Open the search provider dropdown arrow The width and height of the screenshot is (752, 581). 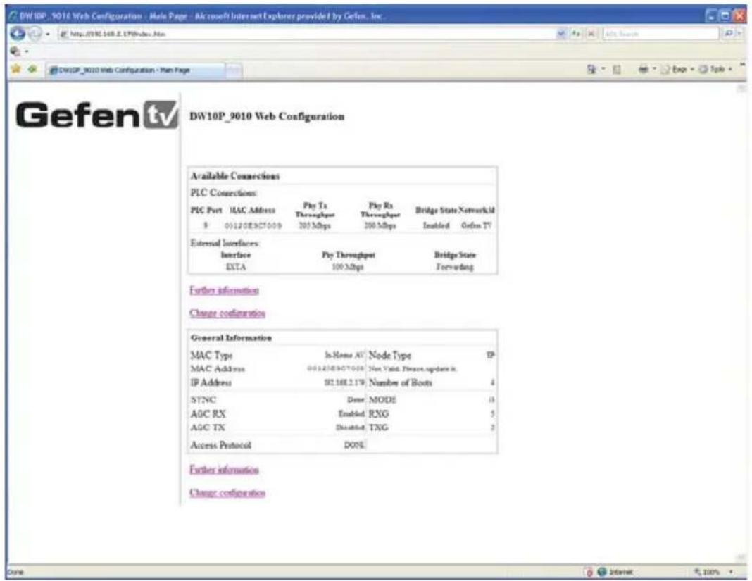tap(739, 34)
